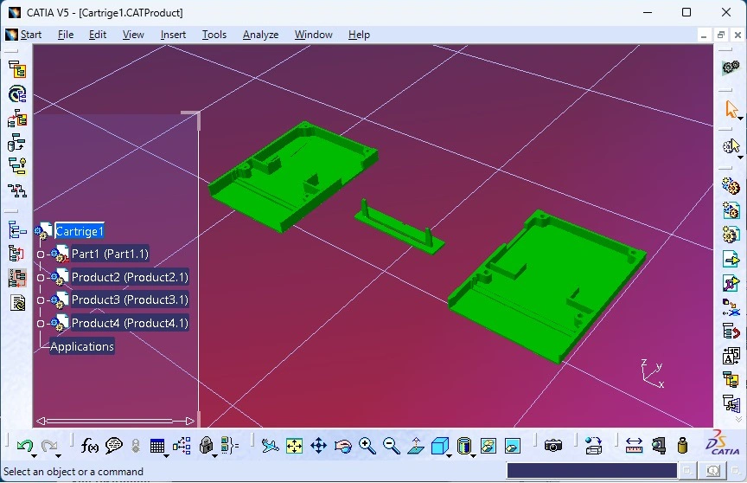Open the Window menu
The image size is (747, 483).
point(314,35)
